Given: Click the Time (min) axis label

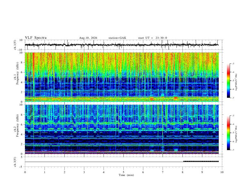Looking at the screenshot, I should click(x=126, y=175).
